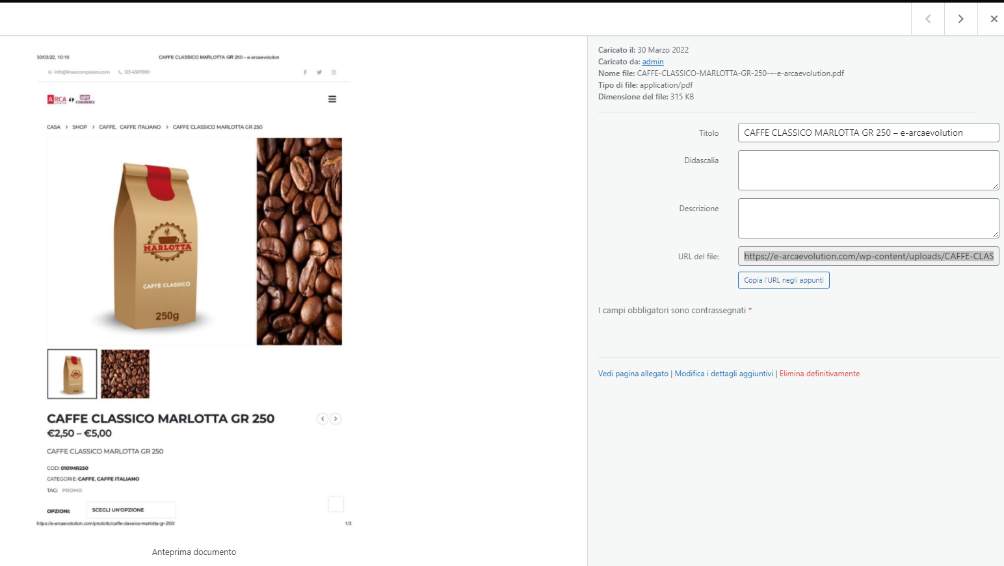Viewport: 1004px width, 566px height.
Task: Click the ARCA WooCommerce logo
Action: coord(71,99)
